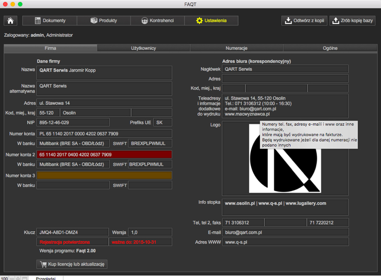Click first SWIFT field BREXPLPWMUL
The image size is (381, 280).
(x=150, y=144)
